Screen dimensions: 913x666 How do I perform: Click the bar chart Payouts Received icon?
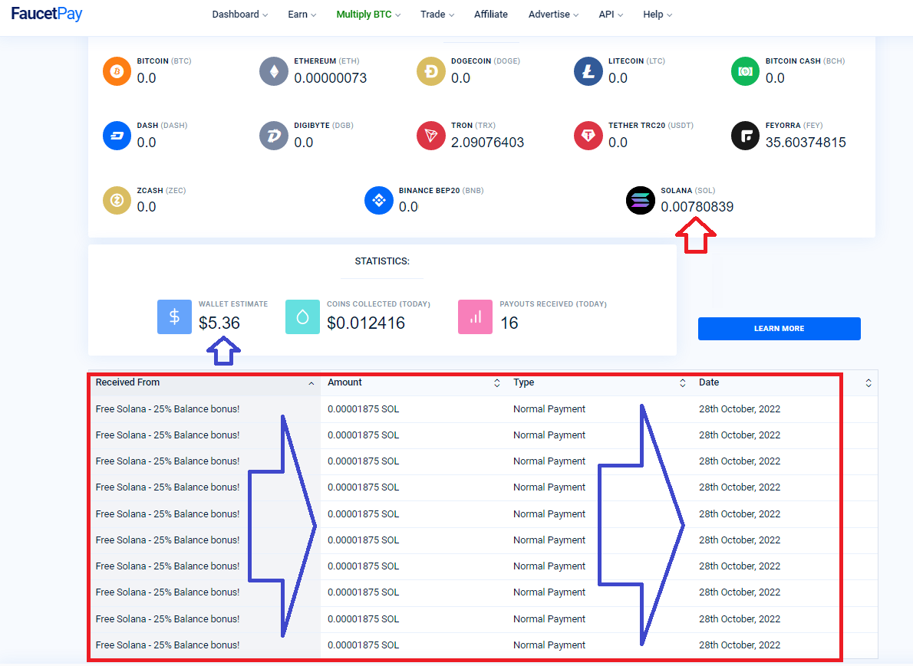[x=475, y=317]
